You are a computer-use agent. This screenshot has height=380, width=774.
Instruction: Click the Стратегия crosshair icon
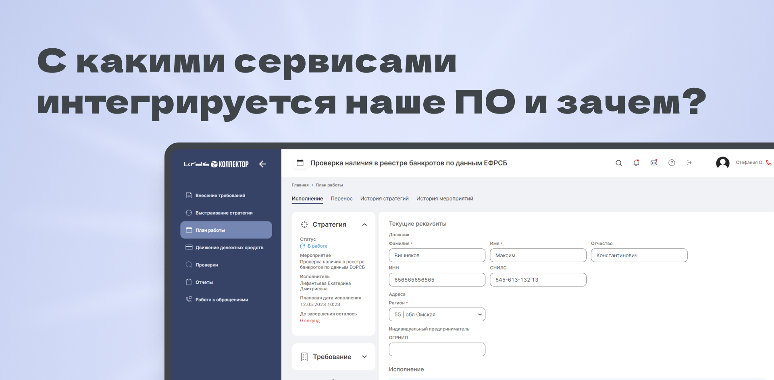point(304,225)
